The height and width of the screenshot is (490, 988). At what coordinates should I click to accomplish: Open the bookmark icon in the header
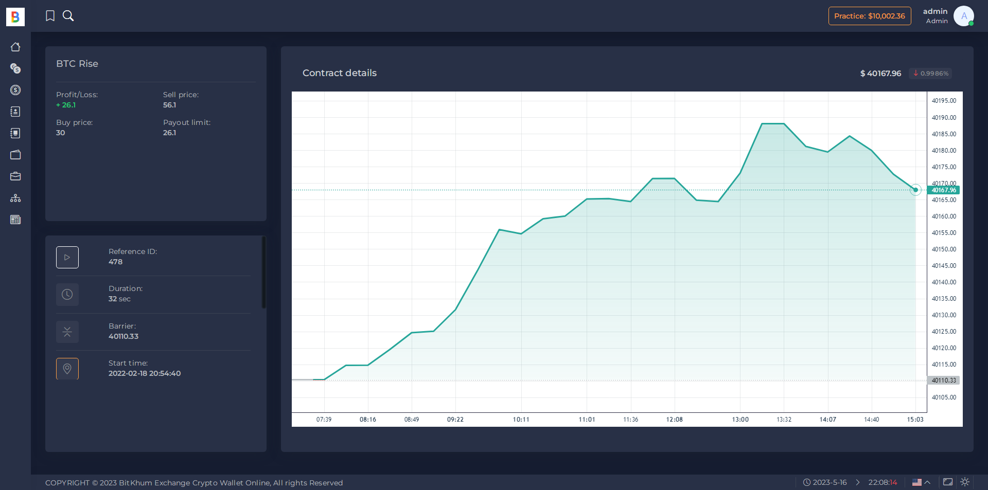(50, 16)
